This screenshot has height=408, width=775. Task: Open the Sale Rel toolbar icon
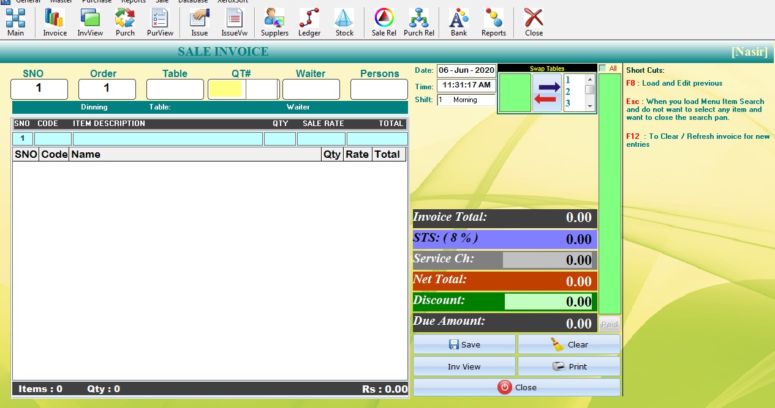pyautogui.click(x=384, y=23)
